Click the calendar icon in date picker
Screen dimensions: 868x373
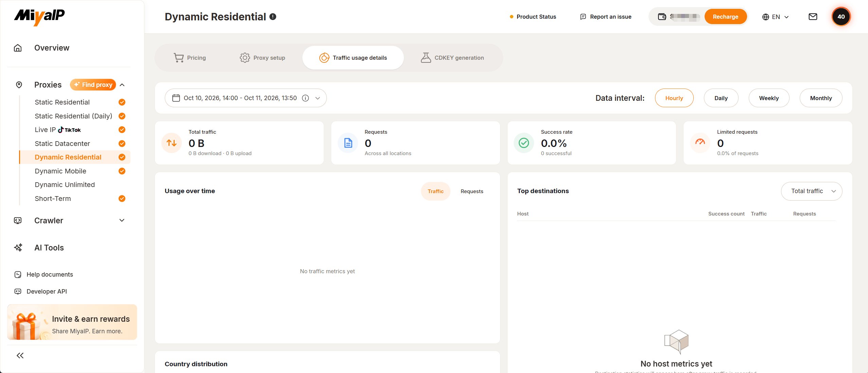tap(176, 98)
